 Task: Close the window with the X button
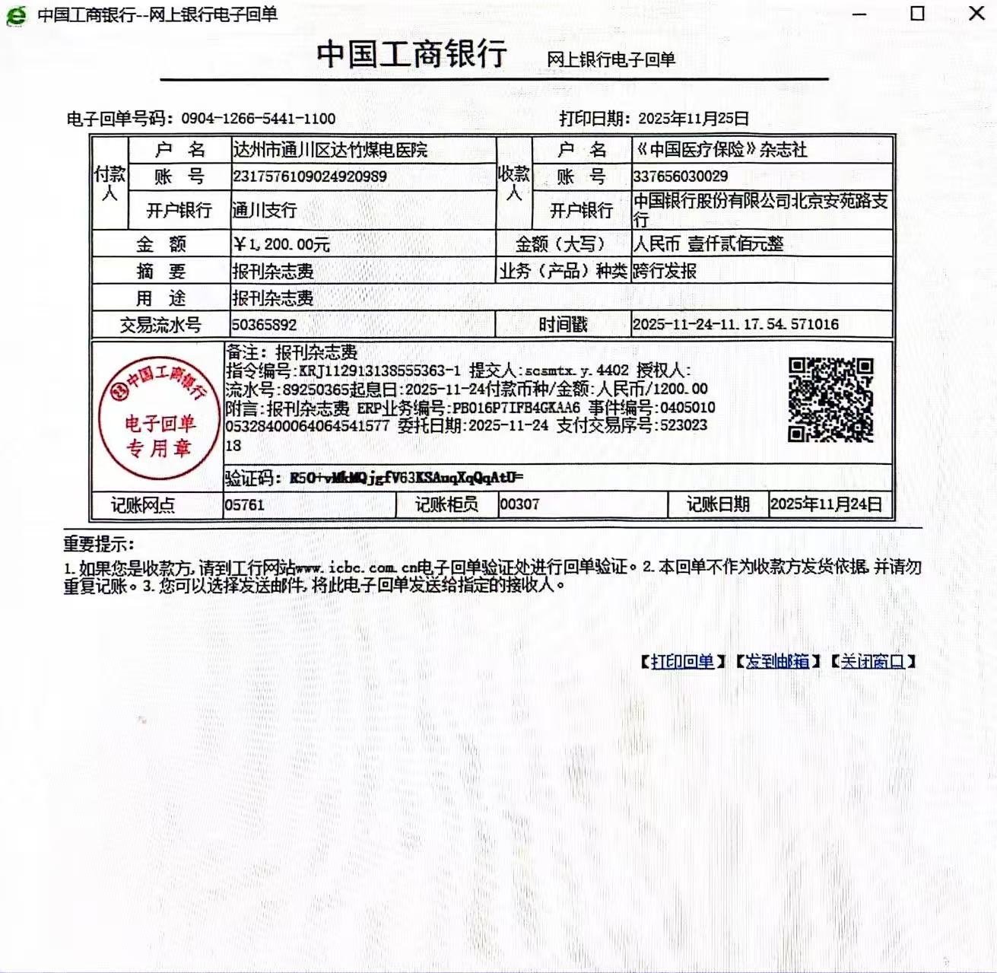tap(976, 14)
